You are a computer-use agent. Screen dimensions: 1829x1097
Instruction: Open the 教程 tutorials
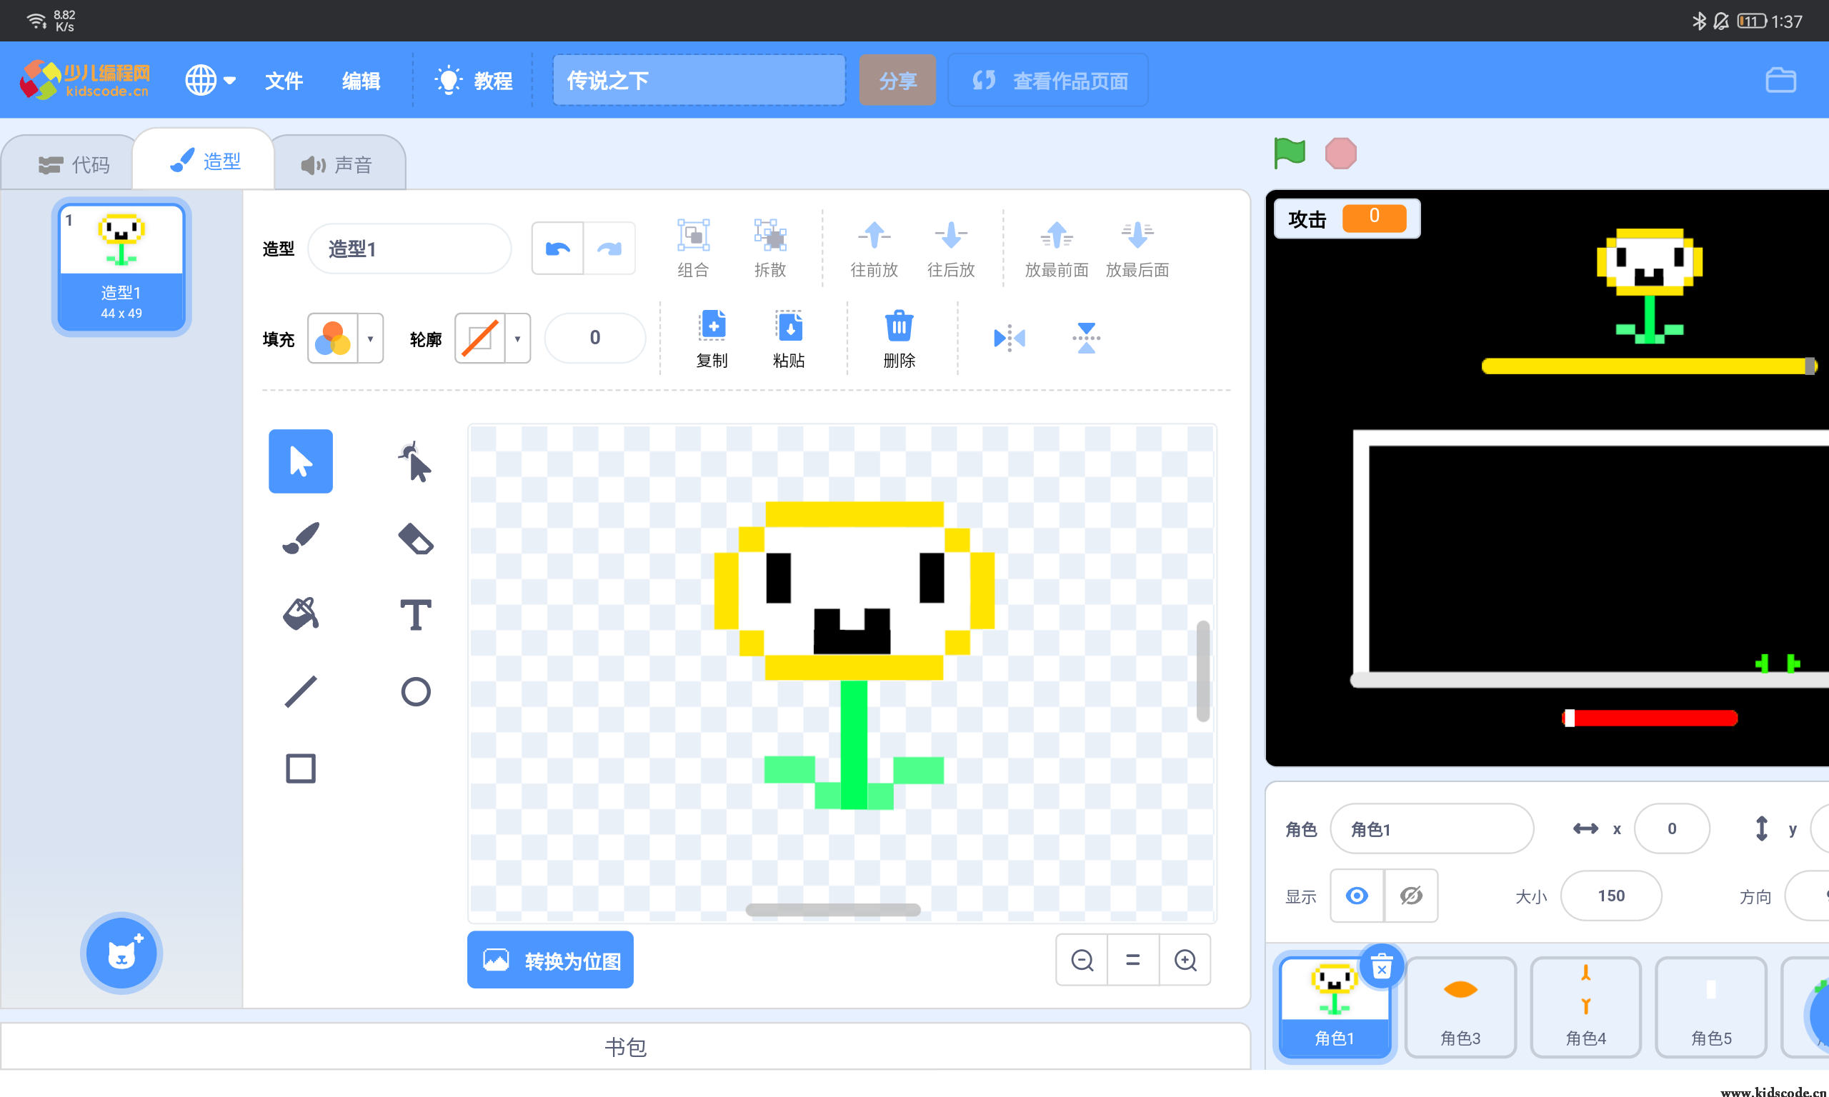(473, 80)
